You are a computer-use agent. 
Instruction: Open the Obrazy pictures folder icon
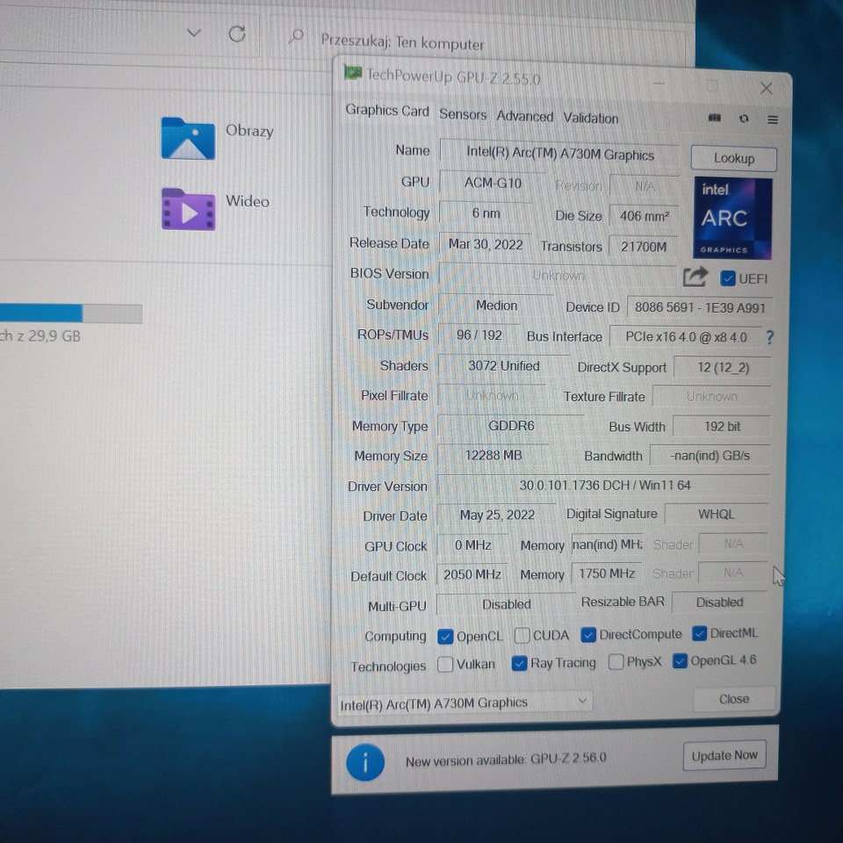188,138
